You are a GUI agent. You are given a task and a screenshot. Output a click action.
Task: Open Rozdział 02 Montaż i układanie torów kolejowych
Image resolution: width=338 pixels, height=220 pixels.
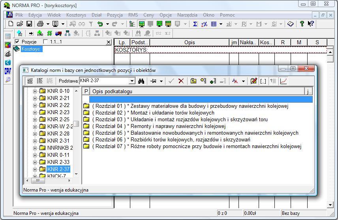pyautogui.click(x=153, y=113)
